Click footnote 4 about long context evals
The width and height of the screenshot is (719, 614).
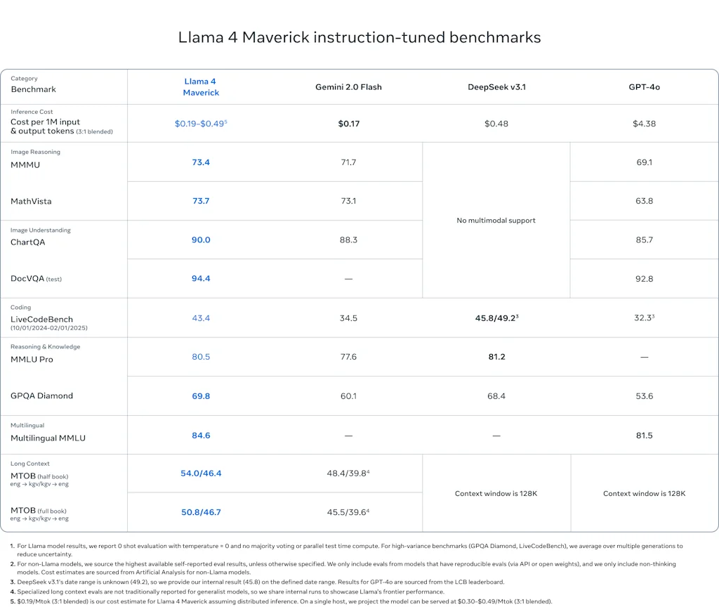(227, 592)
